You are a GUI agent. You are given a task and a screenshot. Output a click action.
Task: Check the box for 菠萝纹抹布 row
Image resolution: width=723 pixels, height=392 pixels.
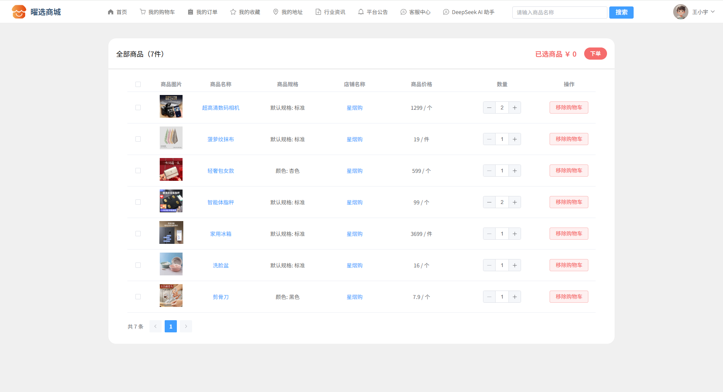pyautogui.click(x=138, y=139)
